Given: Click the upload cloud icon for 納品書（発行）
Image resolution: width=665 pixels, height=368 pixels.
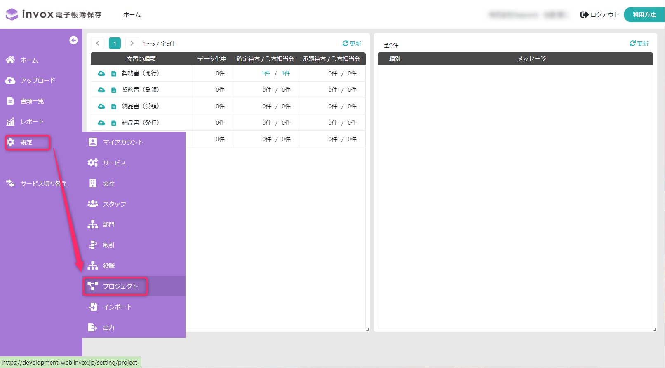Looking at the screenshot, I should (101, 123).
